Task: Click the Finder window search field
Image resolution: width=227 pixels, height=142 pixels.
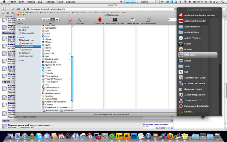Action: coord(172,20)
